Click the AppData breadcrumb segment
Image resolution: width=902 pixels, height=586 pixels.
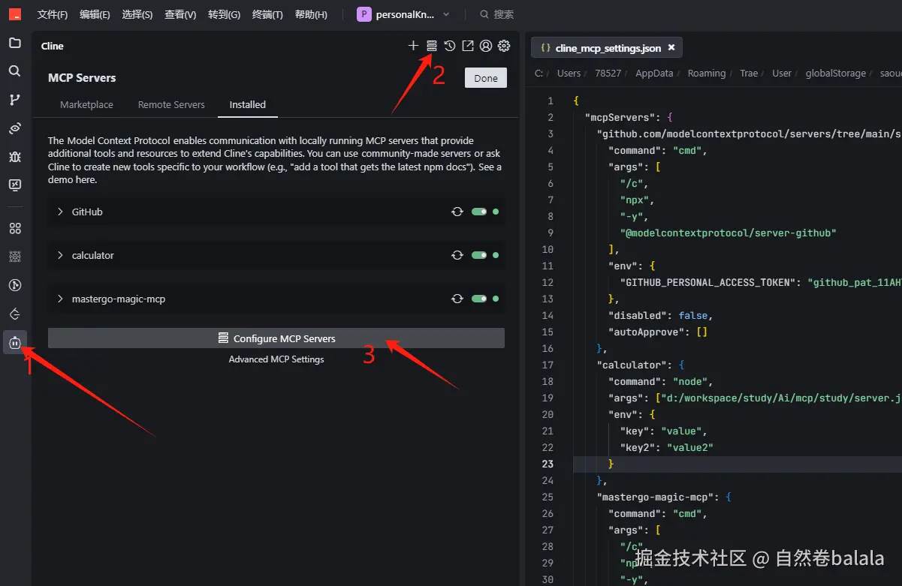[654, 74]
